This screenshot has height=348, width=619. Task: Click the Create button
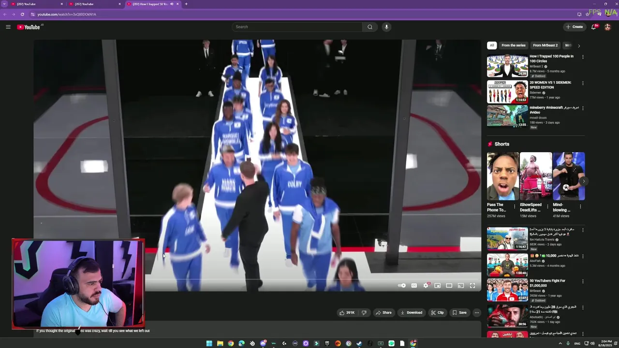(x=575, y=27)
